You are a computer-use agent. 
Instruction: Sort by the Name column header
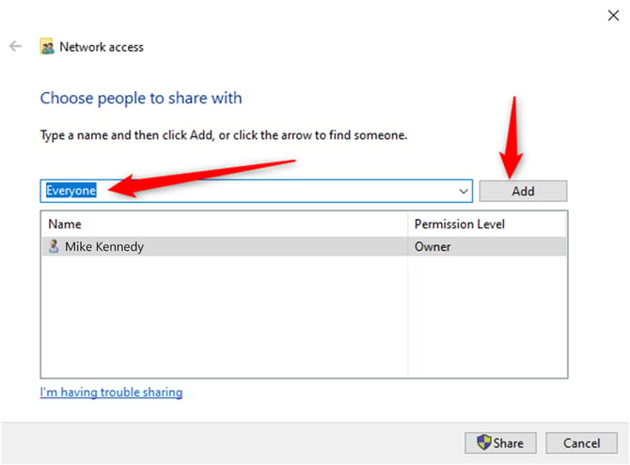[66, 225]
